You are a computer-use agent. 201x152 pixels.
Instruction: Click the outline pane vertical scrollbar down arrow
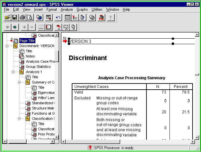[57, 137]
